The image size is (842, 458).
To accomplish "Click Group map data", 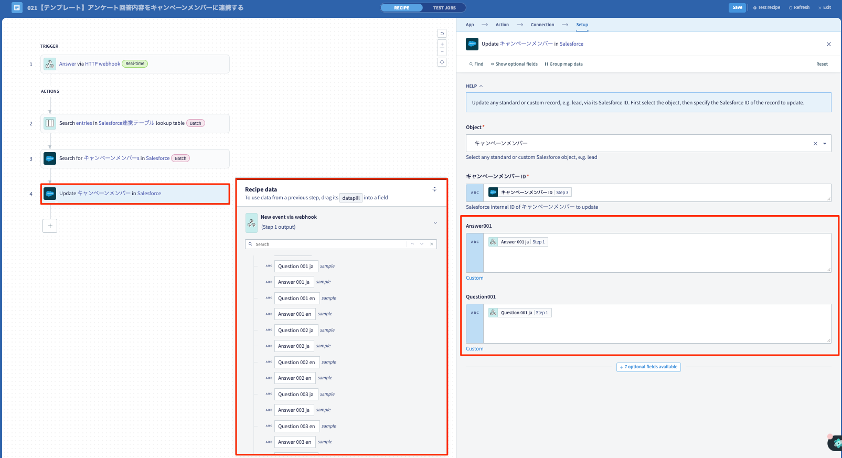I will pyautogui.click(x=564, y=64).
